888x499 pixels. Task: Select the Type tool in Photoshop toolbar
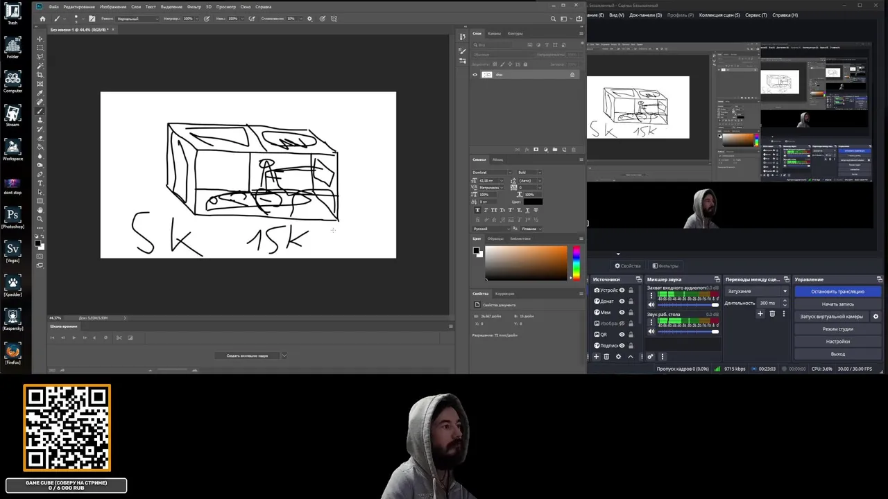click(40, 183)
